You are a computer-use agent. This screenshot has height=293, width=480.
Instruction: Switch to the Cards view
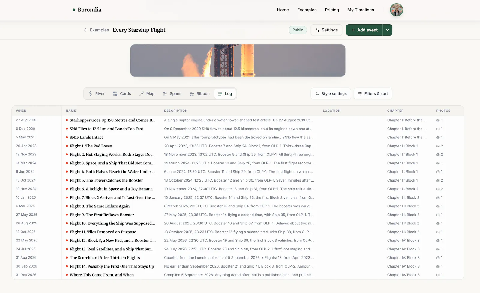coord(122,94)
